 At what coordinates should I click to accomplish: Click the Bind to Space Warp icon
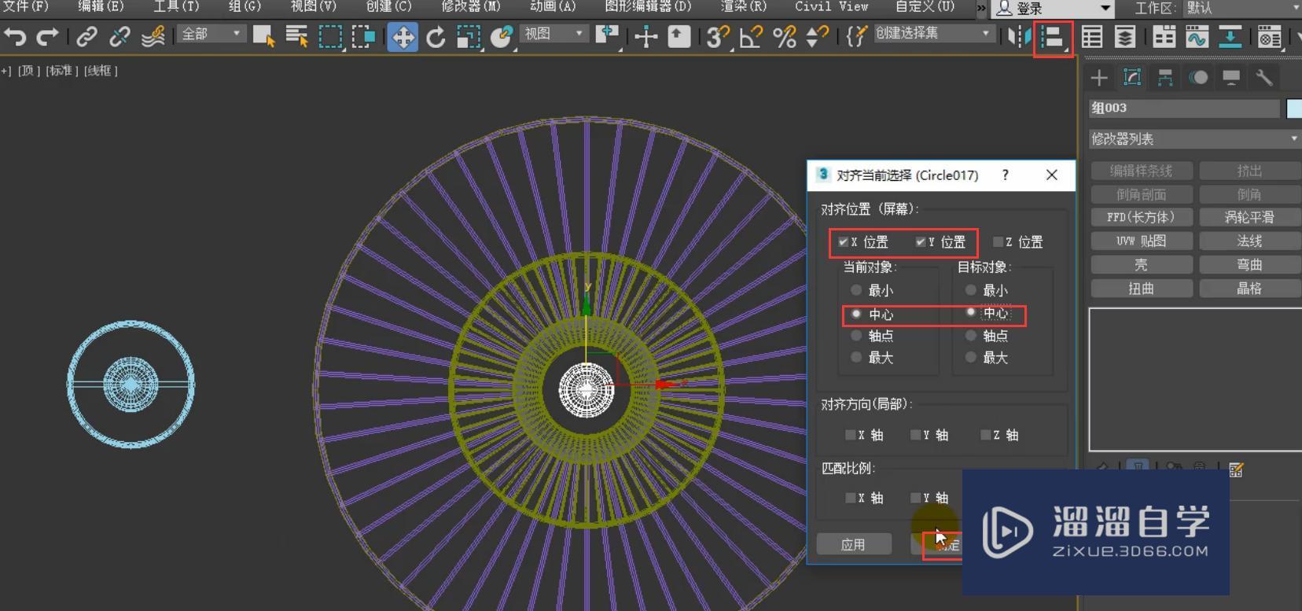pyautogui.click(x=153, y=36)
